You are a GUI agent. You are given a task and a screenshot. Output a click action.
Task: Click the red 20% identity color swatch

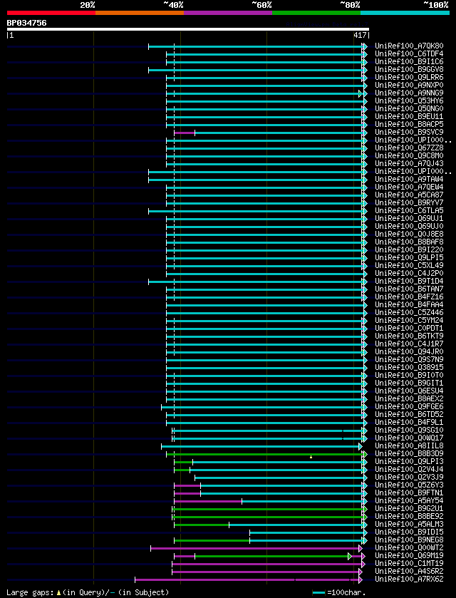click(x=51, y=13)
